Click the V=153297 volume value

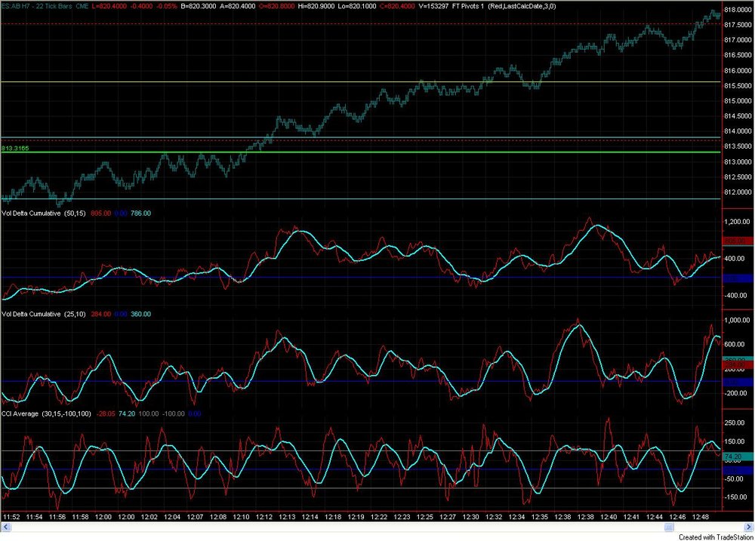click(433, 6)
